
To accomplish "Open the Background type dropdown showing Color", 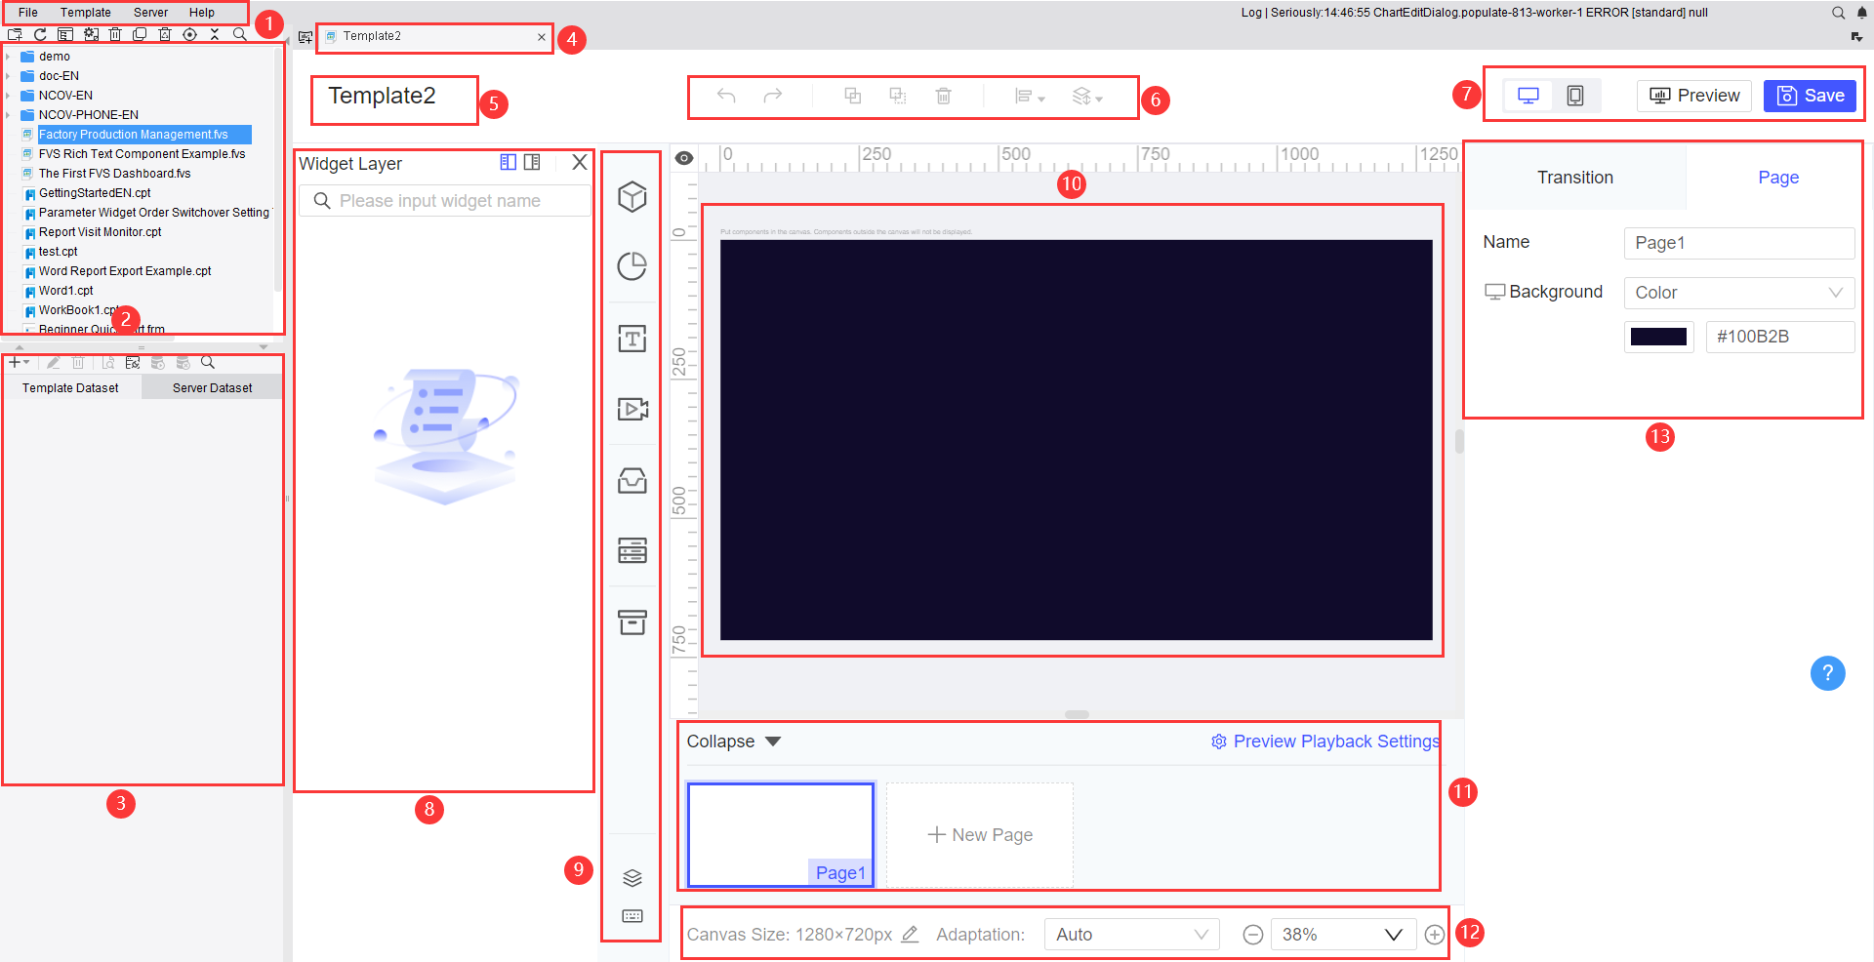I will pos(1739,292).
